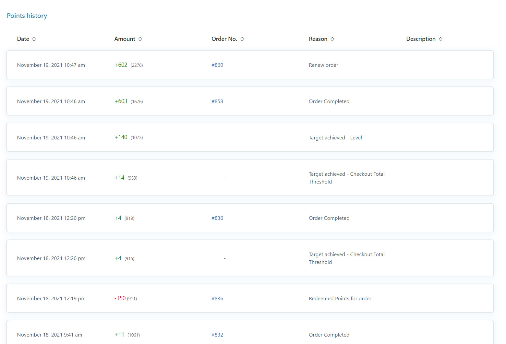The width and height of the screenshot is (506, 344).
Task: Sort by the Amount column icon
Action: 140,39
